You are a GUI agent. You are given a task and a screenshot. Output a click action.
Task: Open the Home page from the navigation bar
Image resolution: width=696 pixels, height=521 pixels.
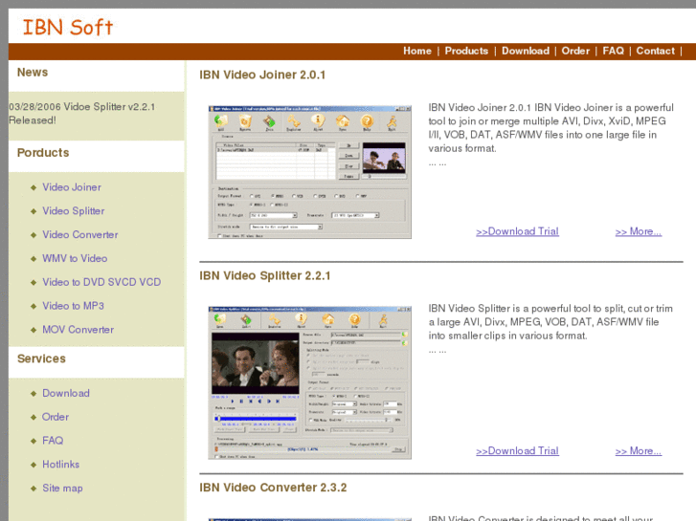tap(416, 51)
